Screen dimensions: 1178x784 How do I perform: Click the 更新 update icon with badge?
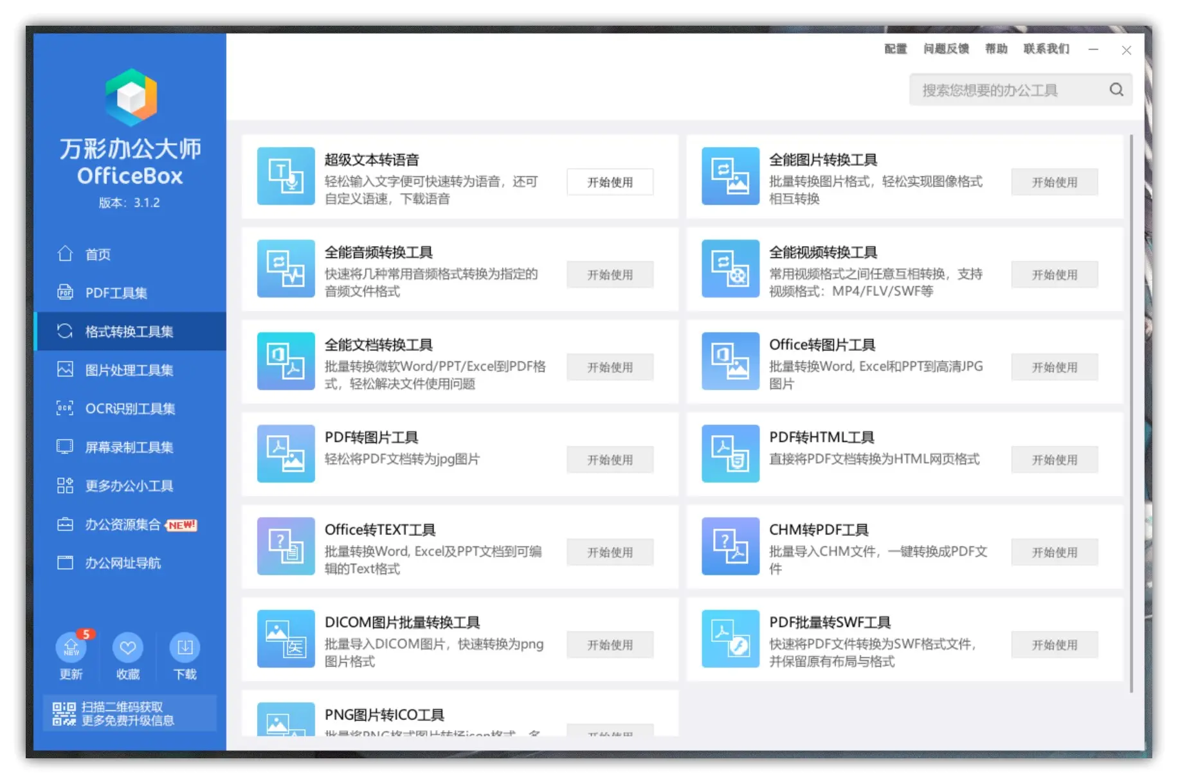click(x=72, y=647)
